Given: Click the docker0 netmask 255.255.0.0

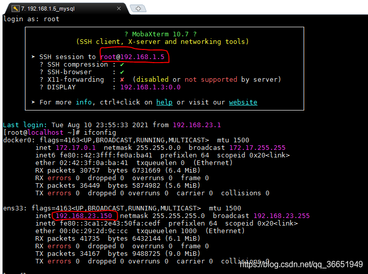Looking at the screenshot, I should (x=159, y=147).
